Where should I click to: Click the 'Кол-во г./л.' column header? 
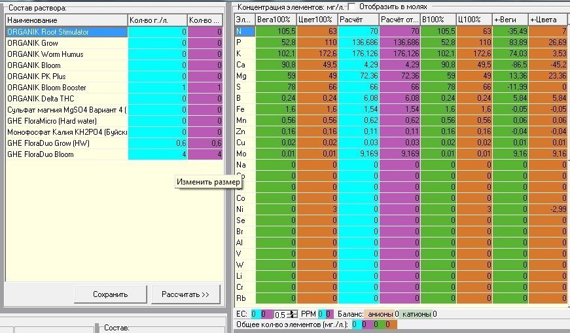pyautogui.click(x=158, y=20)
